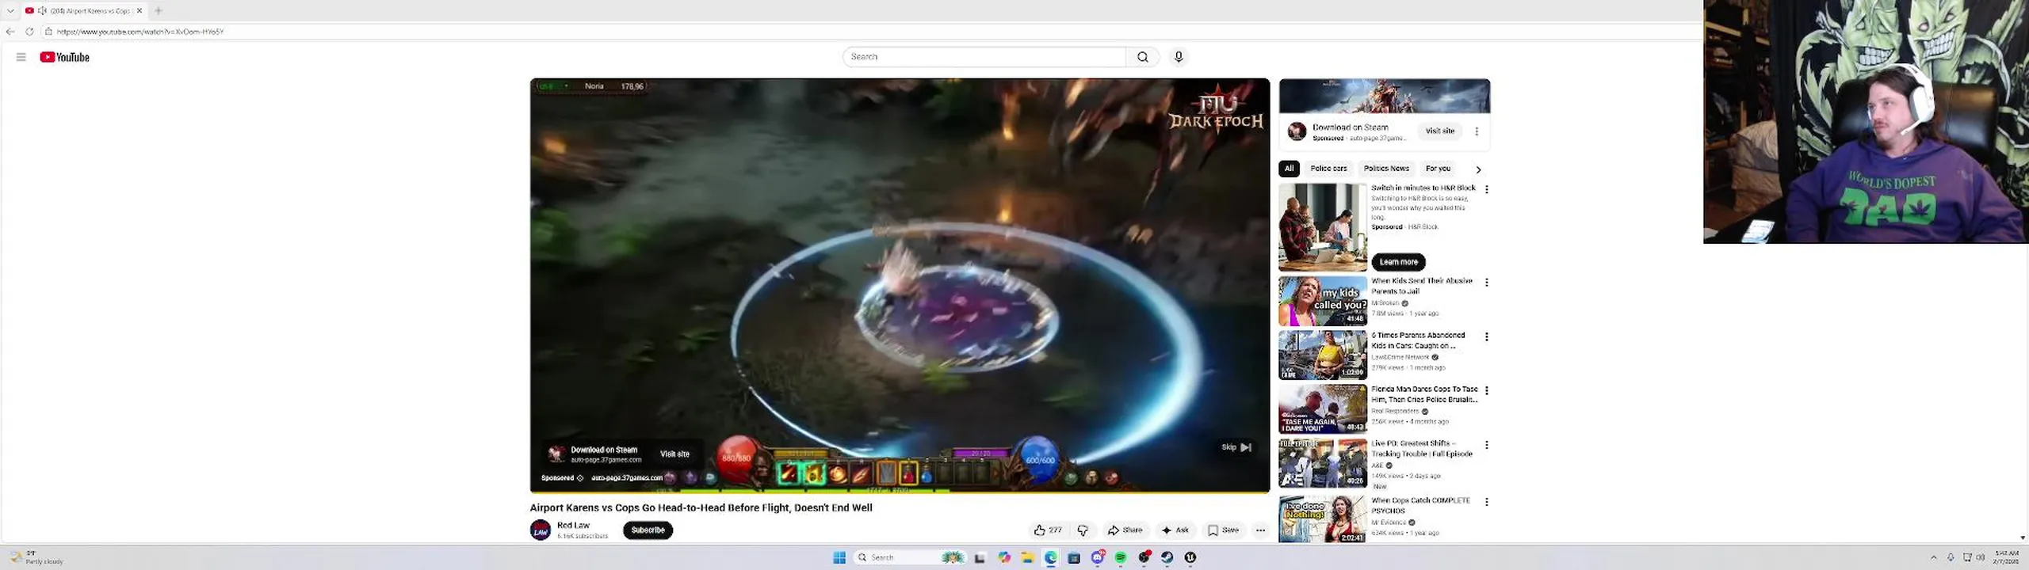Open the YouTube hamburger guide menu
2029x570 pixels.
21,57
